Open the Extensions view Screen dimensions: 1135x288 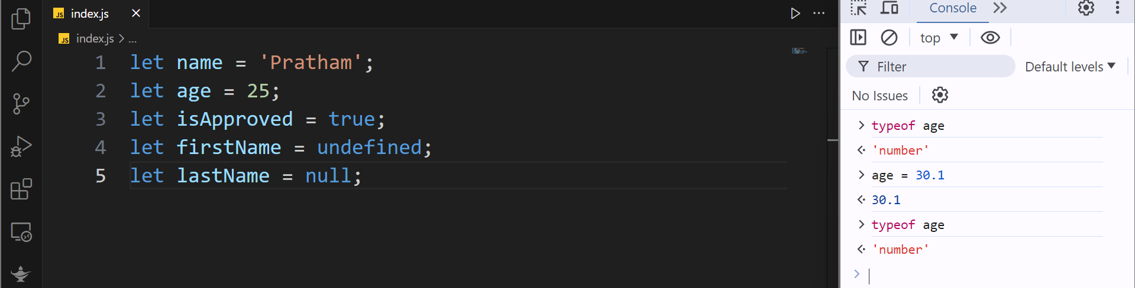pyautogui.click(x=21, y=189)
